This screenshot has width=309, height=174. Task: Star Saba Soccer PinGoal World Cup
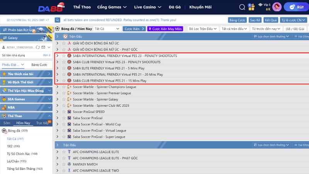64,124
